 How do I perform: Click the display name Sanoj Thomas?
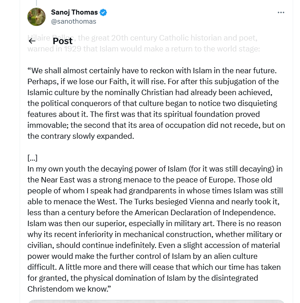pyautogui.click(x=74, y=12)
